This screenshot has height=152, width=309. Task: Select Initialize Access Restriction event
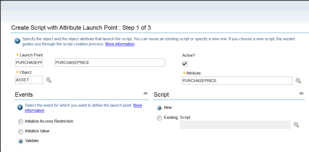[x=21, y=122]
